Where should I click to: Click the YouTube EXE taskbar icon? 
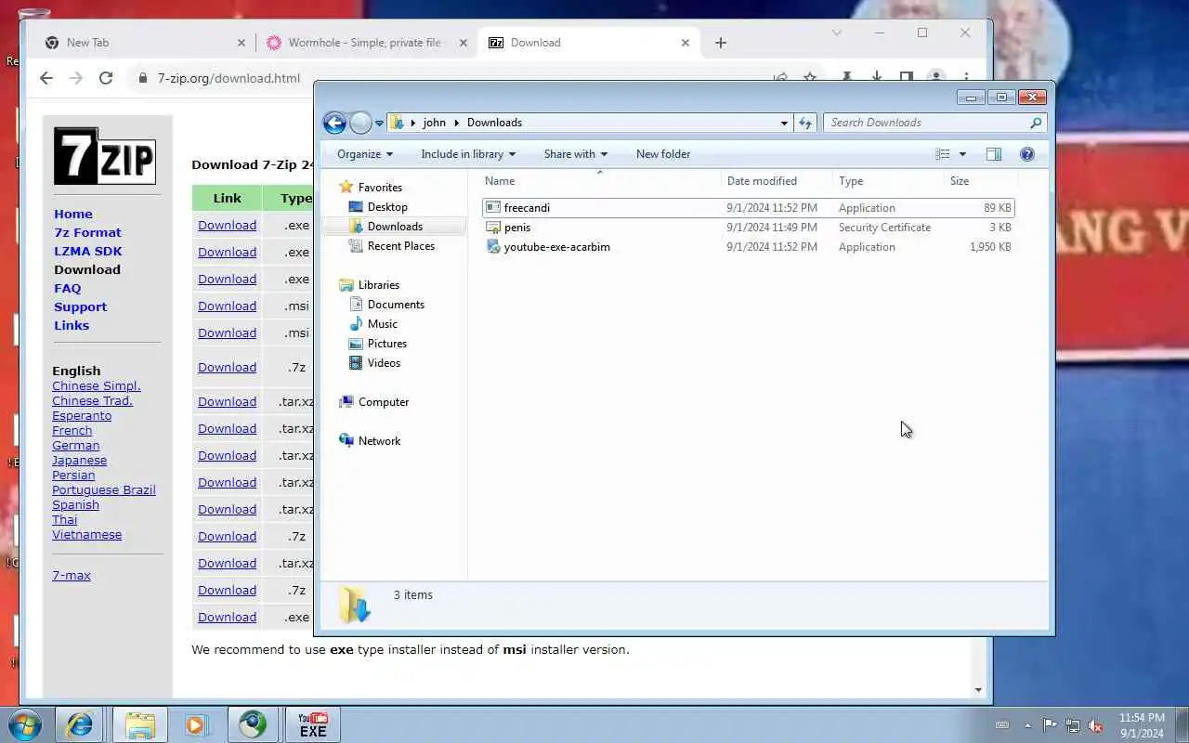tap(313, 724)
